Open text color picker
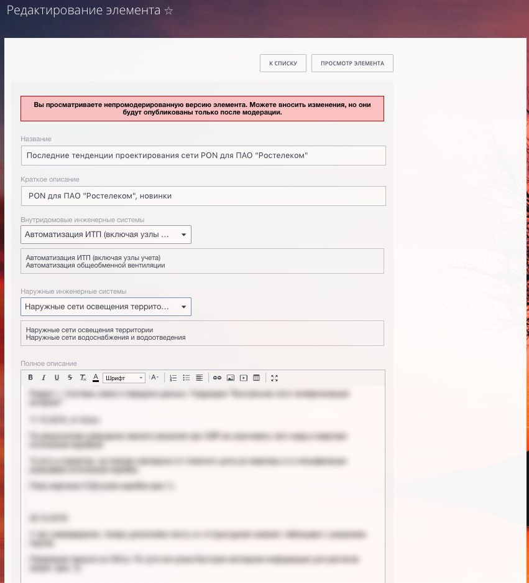This screenshot has height=583, width=529. [96, 378]
